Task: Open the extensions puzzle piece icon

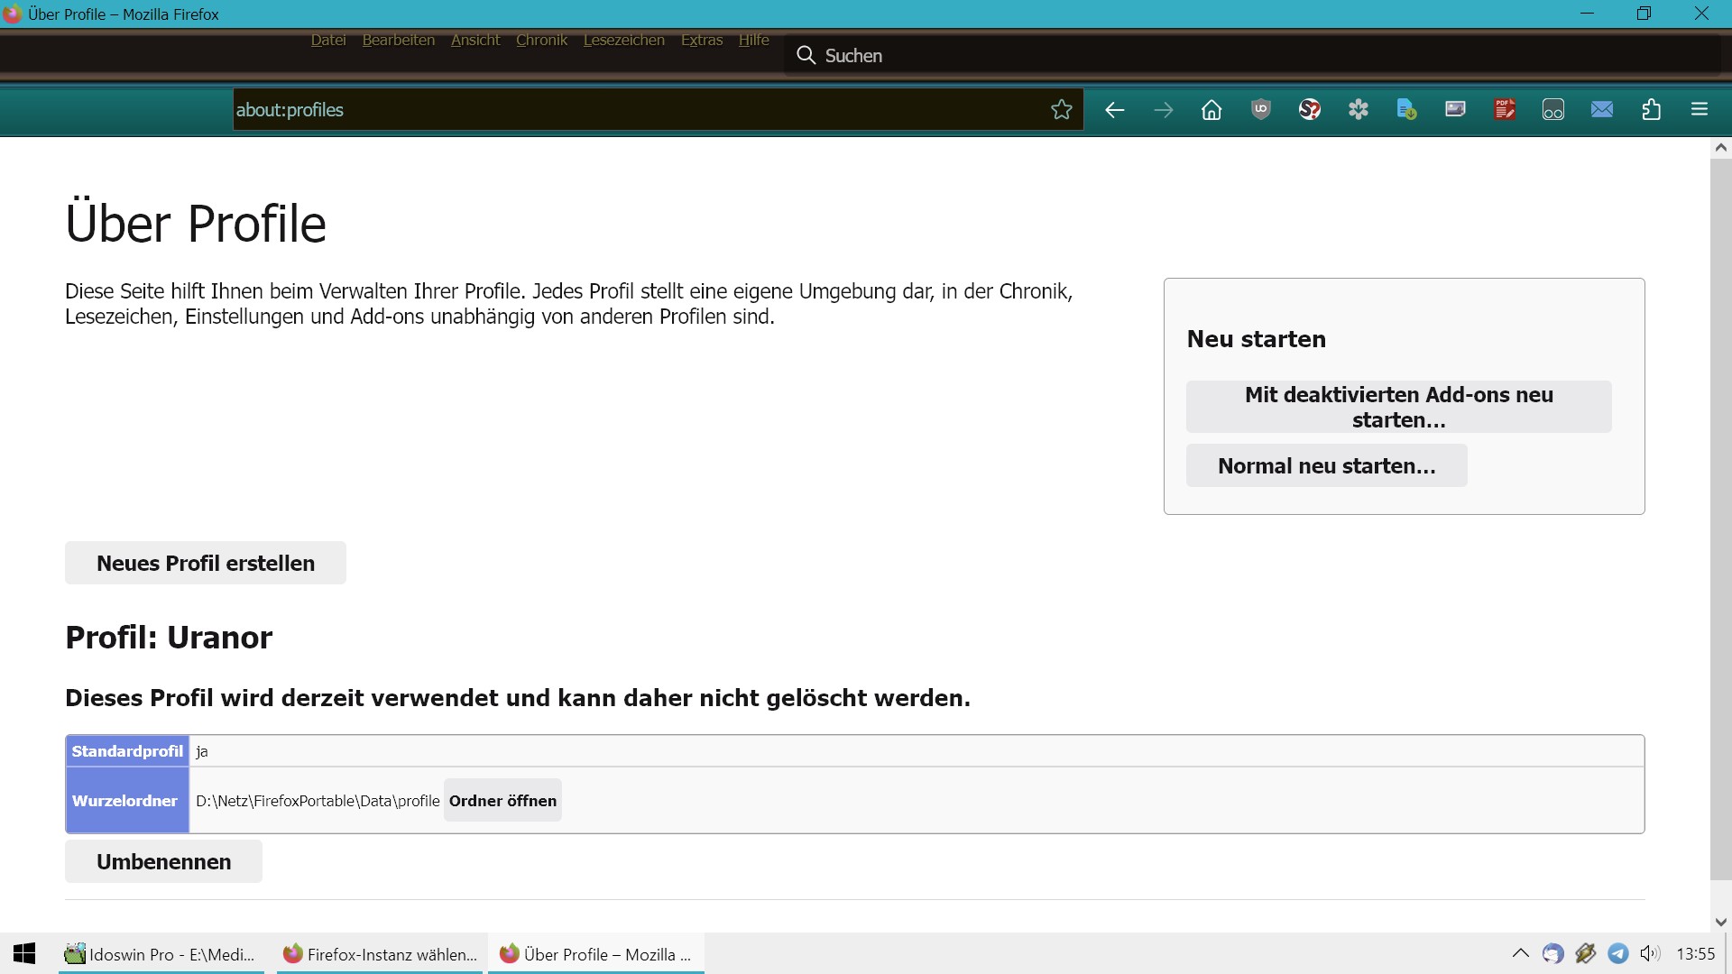Action: [x=1651, y=110]
